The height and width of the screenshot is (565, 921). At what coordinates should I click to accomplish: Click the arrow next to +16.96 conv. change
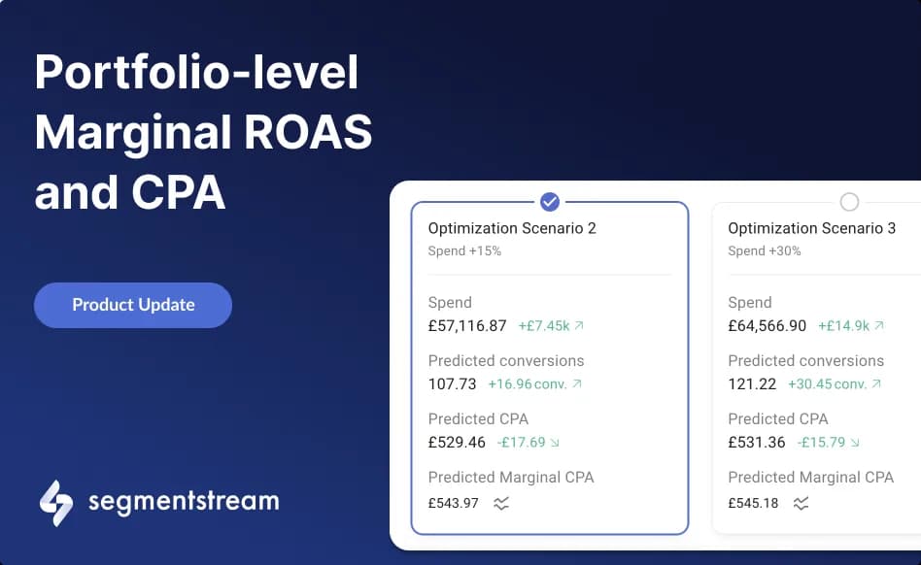click(x=578, y=384)
